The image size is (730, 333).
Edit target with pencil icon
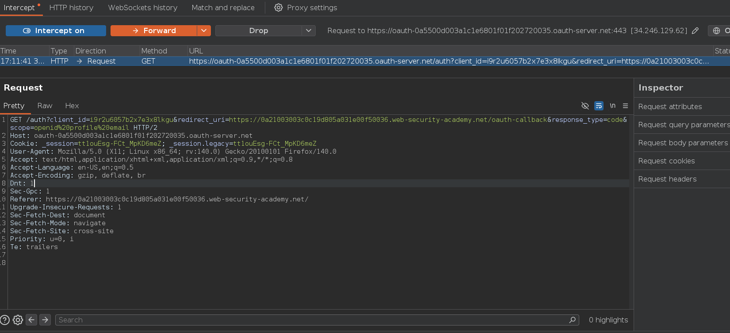pos(696,30)
